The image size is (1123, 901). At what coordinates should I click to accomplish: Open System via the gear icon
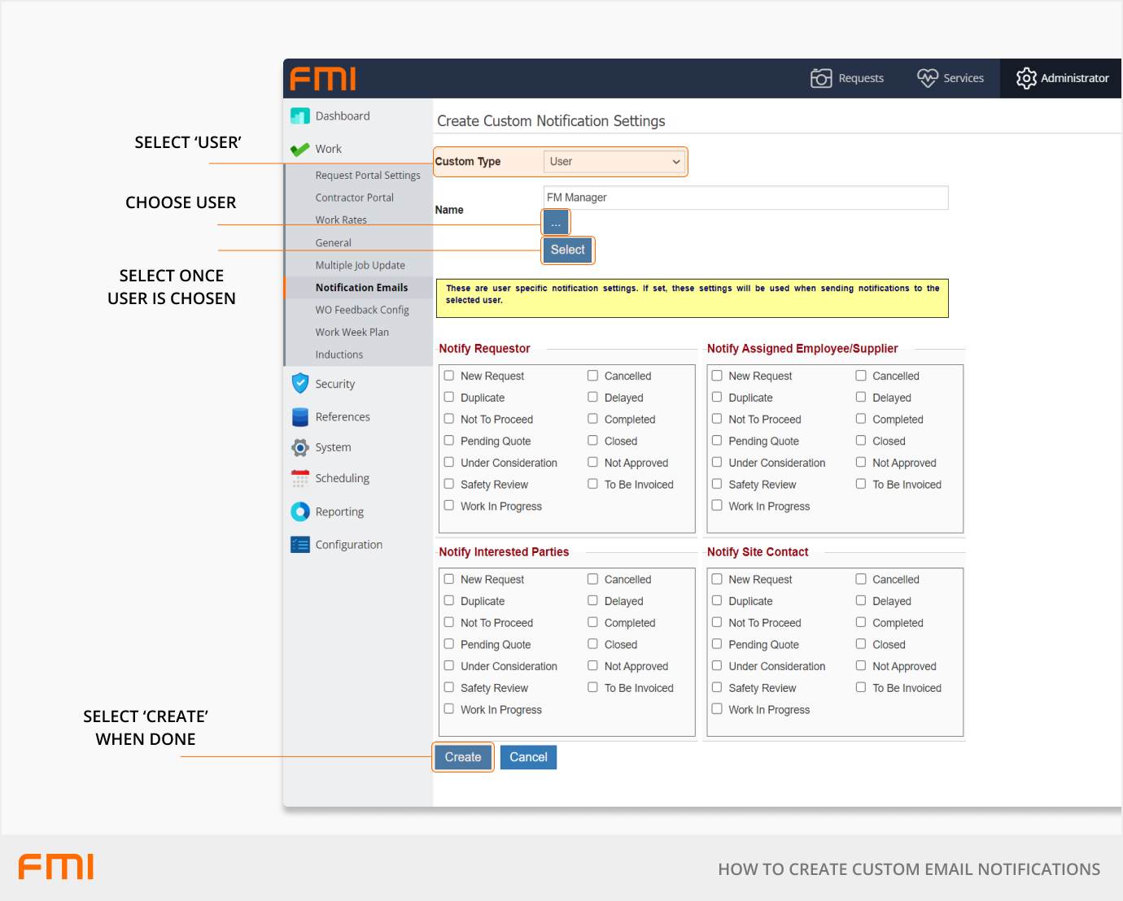pyautogui.click(x=300, y=447)
